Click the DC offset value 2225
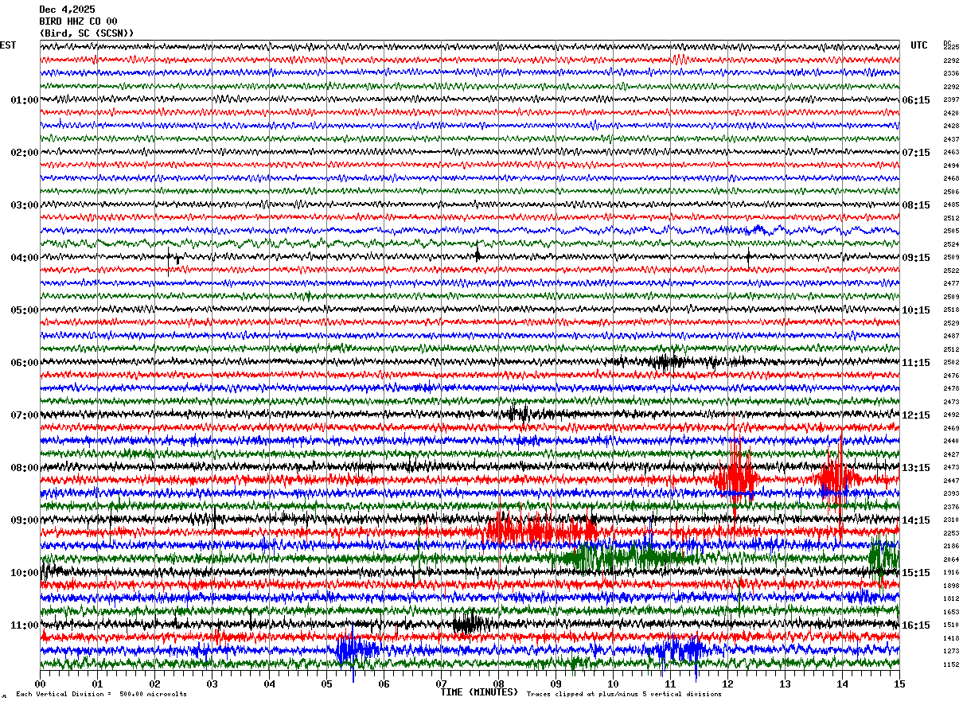 click(951, 48)
